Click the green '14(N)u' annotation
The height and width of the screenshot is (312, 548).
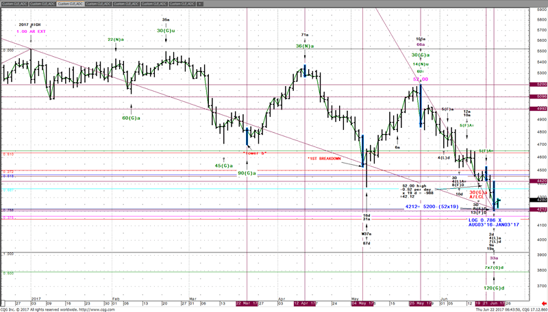point(421,64)
